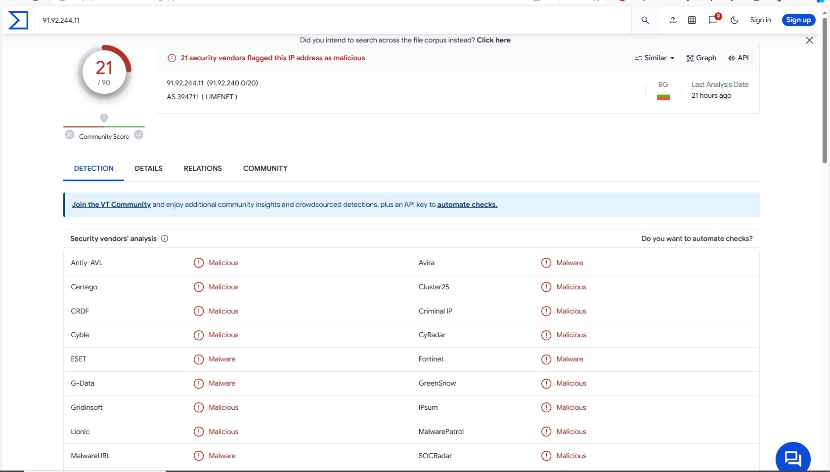Select the '21 hours ago' analysis date
The height and width of the screenshot is (472, 830).
tap(711, 95)
